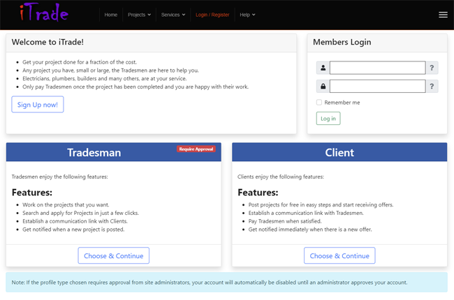Expand the Projects dropdown menu
This screenshot has width=454, height=300.
point(139,15)
